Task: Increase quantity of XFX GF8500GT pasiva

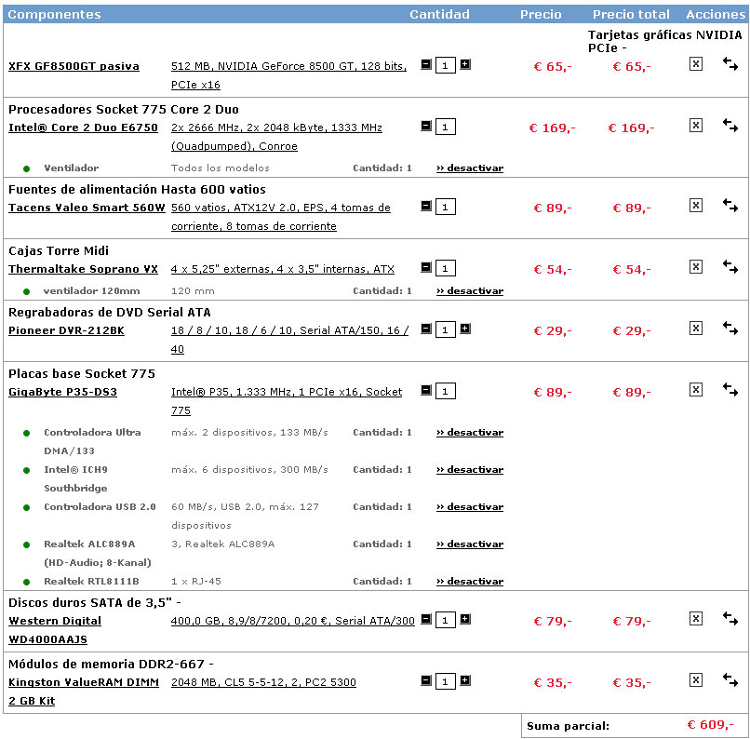Action: [465, 64]
